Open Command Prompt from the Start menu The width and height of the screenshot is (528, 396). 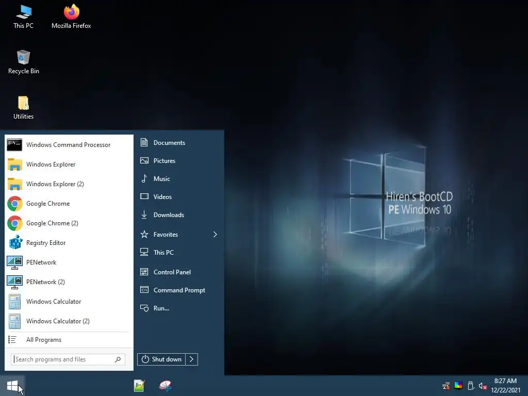coord(178,290)
